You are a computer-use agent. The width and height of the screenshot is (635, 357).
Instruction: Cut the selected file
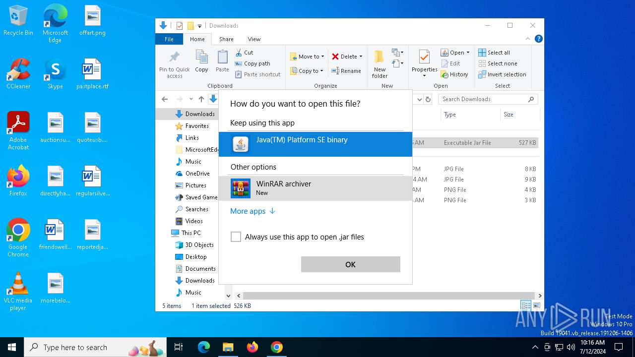(244, 53)
